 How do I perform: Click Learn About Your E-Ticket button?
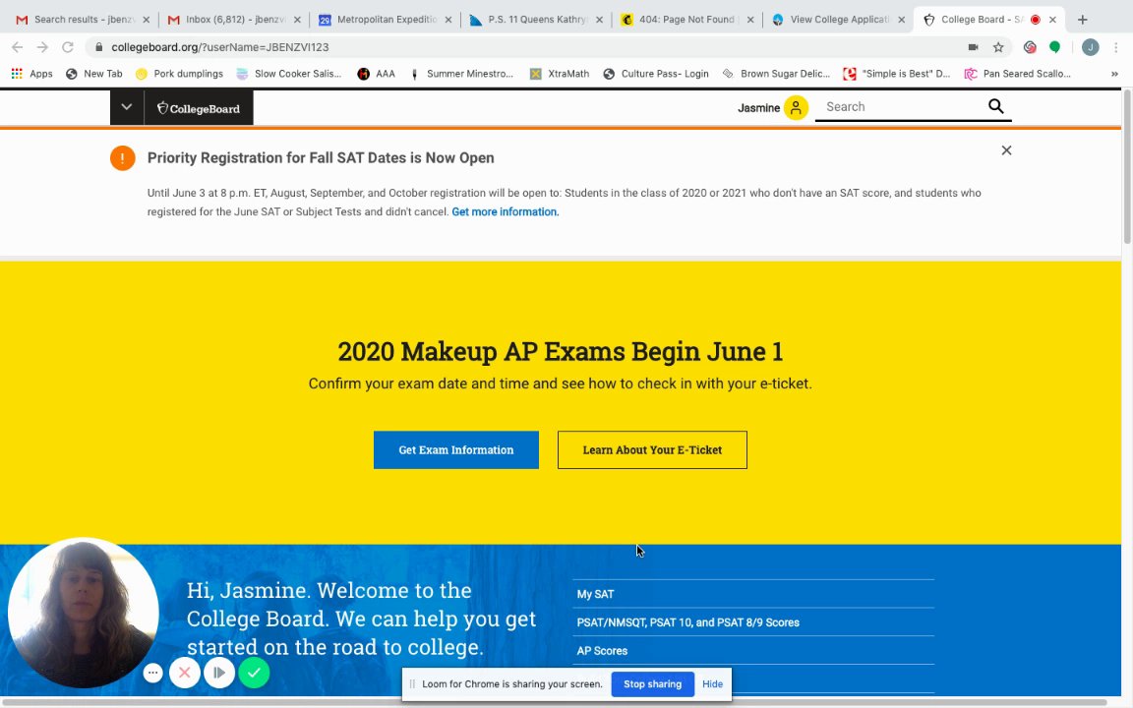point(652,450)
